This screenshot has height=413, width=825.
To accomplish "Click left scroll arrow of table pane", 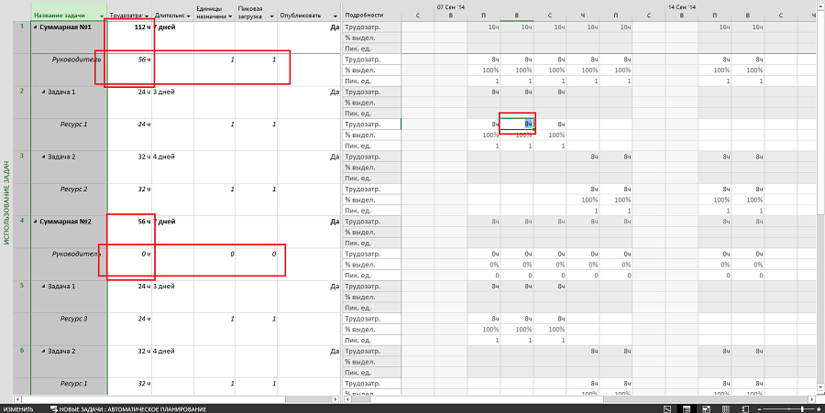I will (x=17, y=400).
